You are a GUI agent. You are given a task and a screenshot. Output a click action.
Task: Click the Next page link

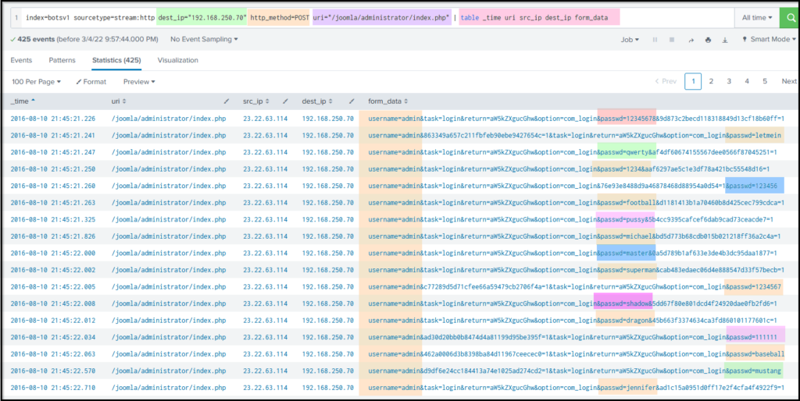(x=789, y=81)
